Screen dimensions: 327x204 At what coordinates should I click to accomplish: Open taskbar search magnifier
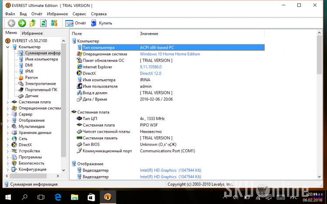24,197
